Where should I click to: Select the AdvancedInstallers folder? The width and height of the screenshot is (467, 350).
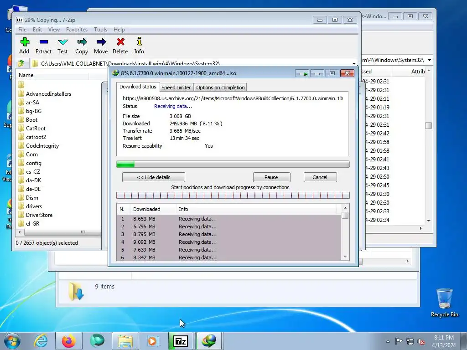click(x=45, y=94)
